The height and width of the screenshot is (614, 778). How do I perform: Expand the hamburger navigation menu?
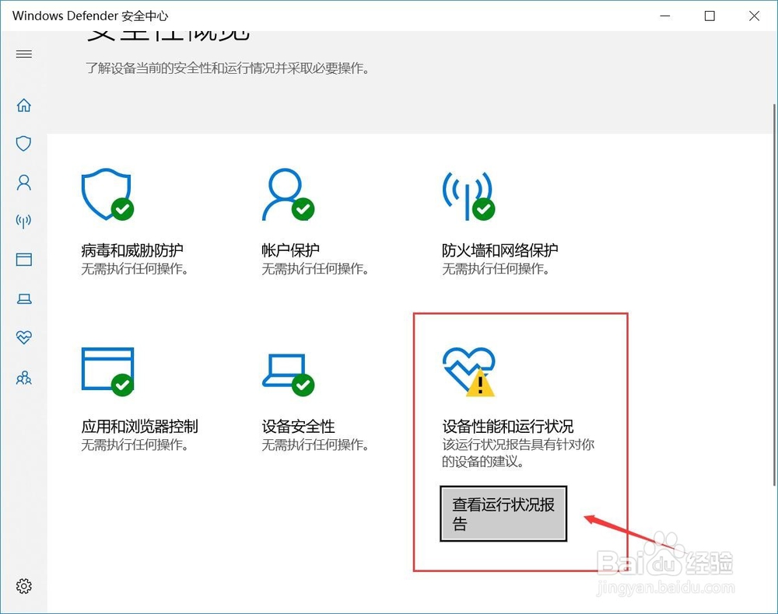(24, 54)
